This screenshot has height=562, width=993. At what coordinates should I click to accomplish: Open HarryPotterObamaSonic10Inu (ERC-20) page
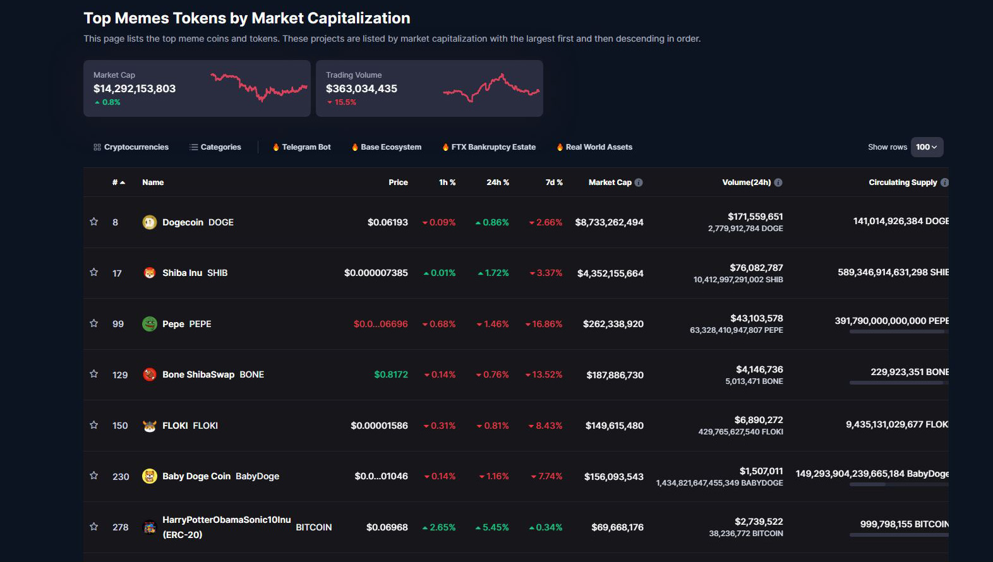click(x=247, y=527)
